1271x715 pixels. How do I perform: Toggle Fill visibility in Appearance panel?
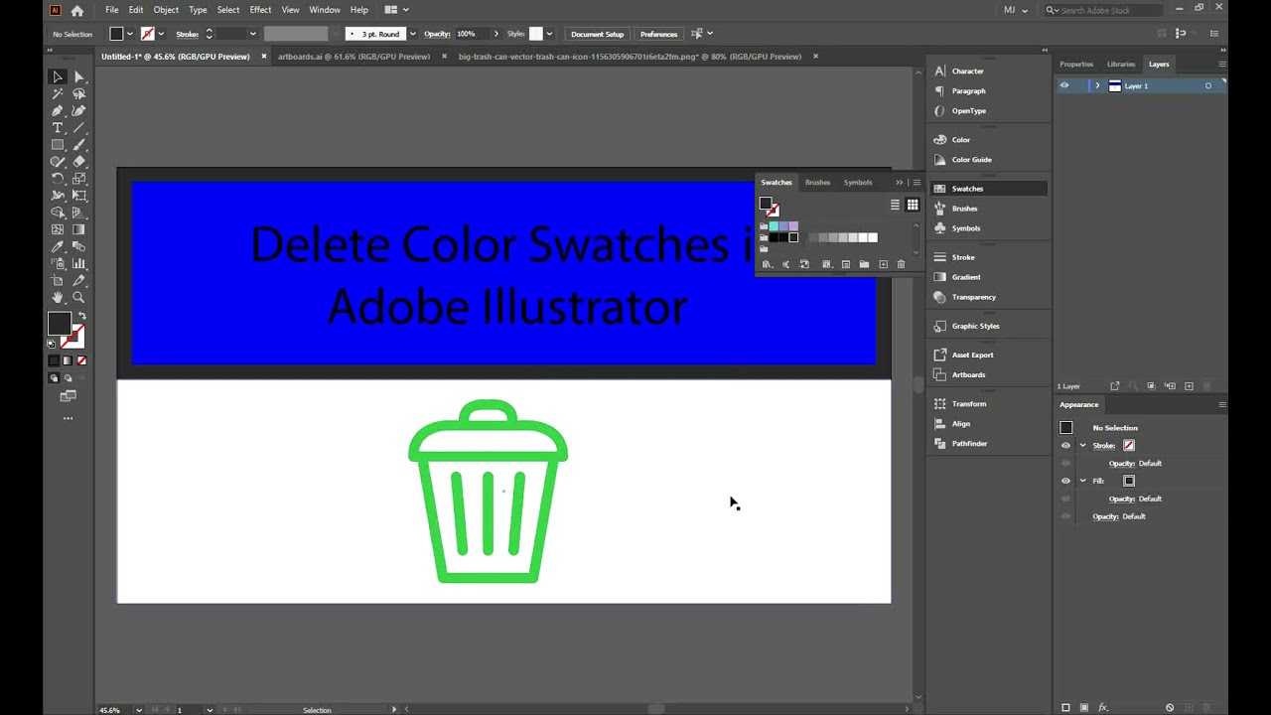pos(1065,481)
